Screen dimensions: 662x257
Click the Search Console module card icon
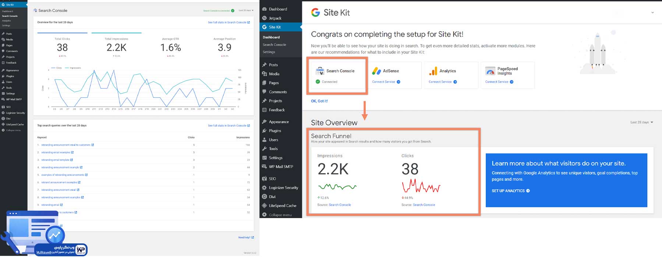[x=320, y=71]
